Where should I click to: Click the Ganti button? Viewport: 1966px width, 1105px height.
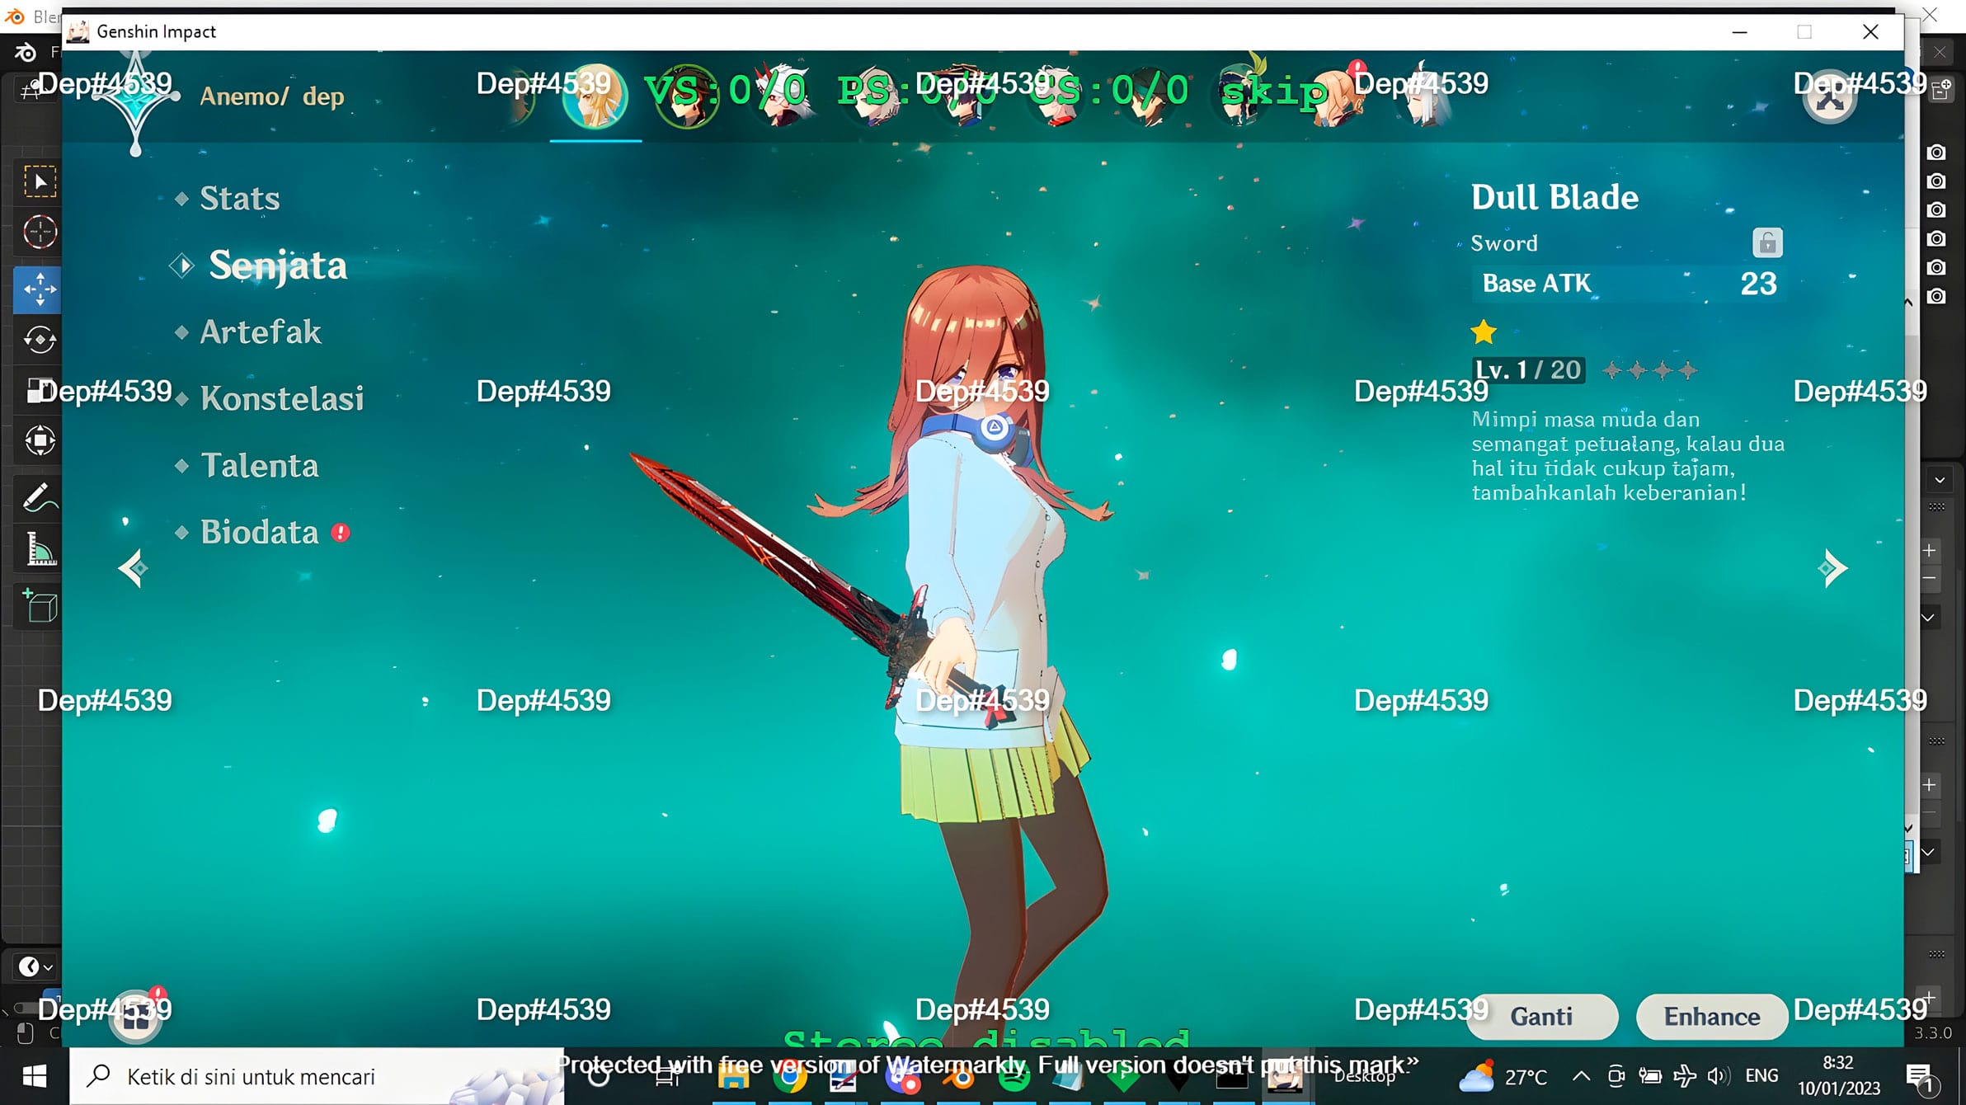point(1541,1017)
